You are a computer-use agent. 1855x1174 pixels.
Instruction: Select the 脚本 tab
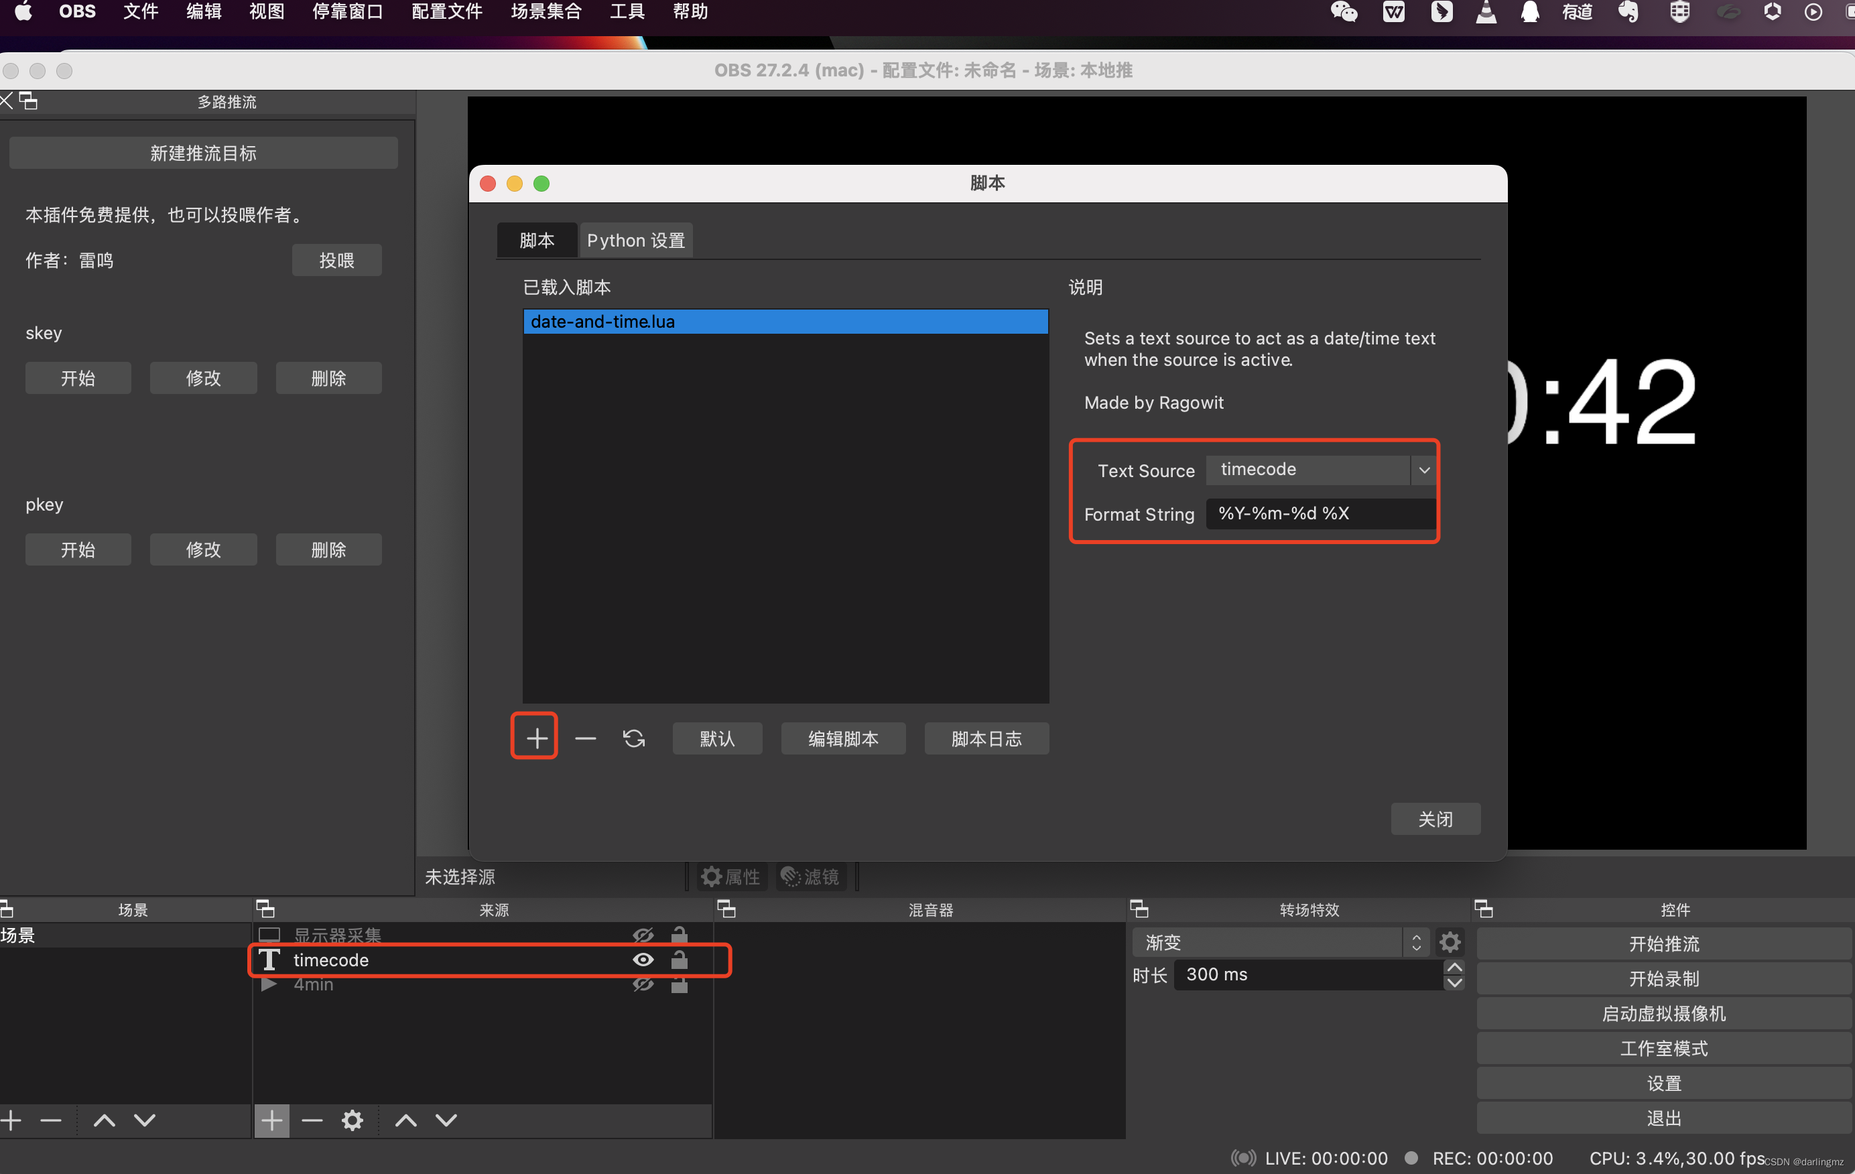537,241
